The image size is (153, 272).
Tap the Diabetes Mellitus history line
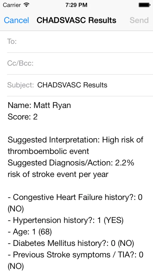pyautogui.click(x=71, y=243)
